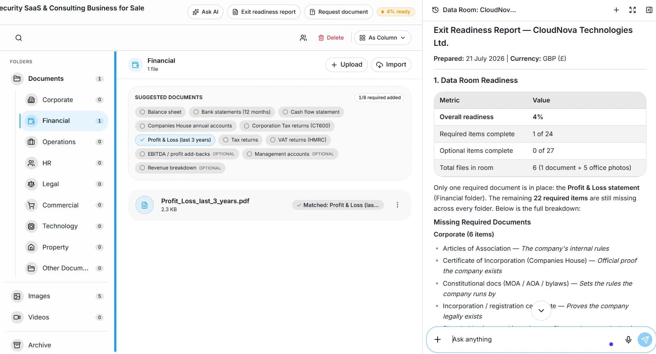Viewport: 656px width, 354px height.
Task: Click the search magnifier icon
Action: tap(18, 38)
